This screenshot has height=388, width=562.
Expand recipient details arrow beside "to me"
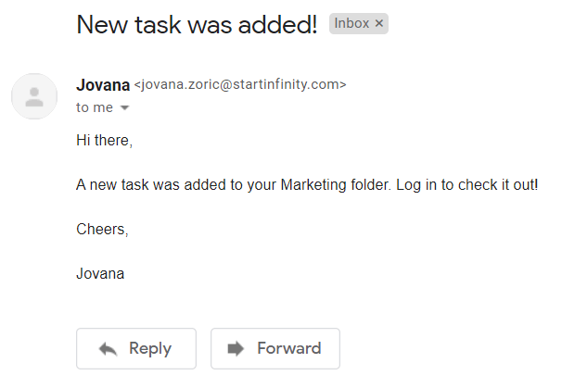125,108
